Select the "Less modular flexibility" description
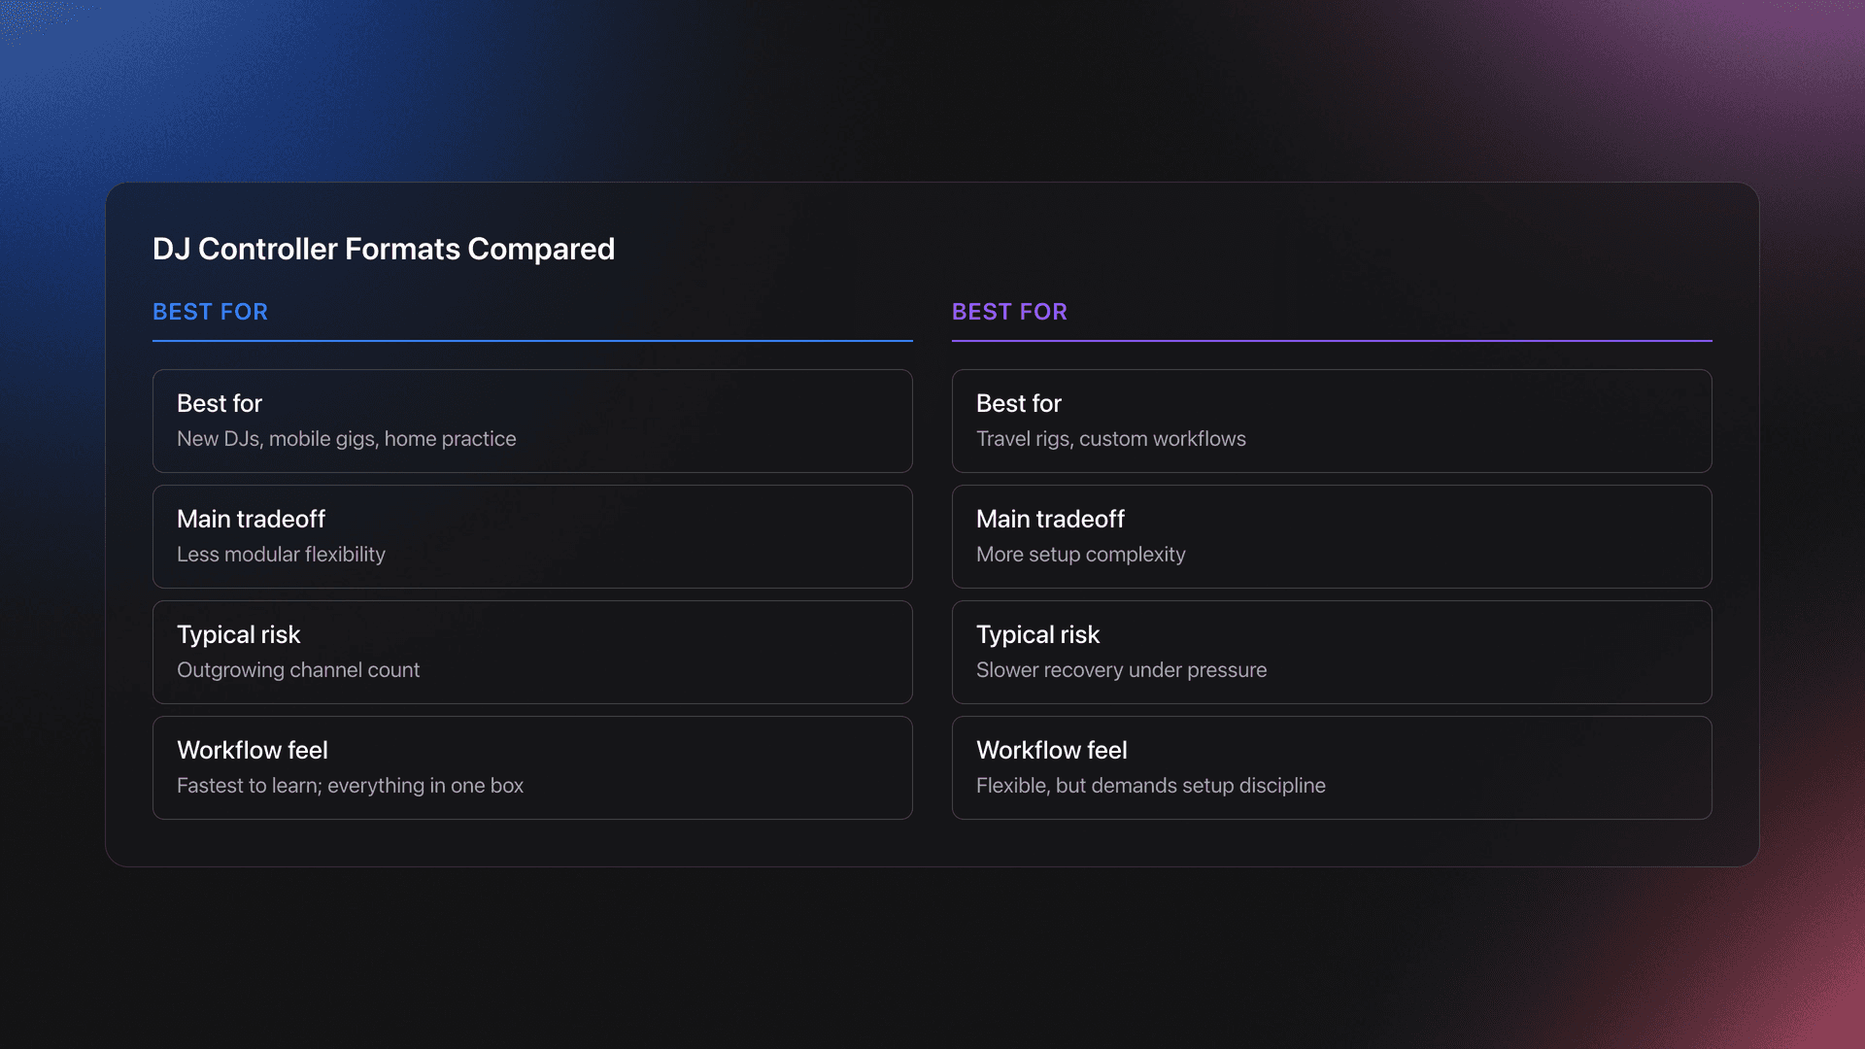 point(281,555)
